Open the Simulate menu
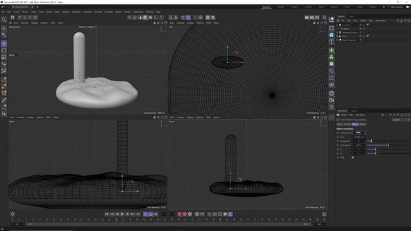 (109, 12)
